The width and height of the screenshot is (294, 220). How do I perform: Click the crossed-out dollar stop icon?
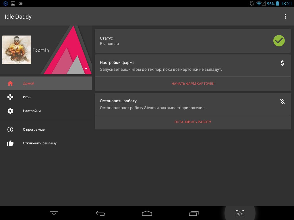282,101
